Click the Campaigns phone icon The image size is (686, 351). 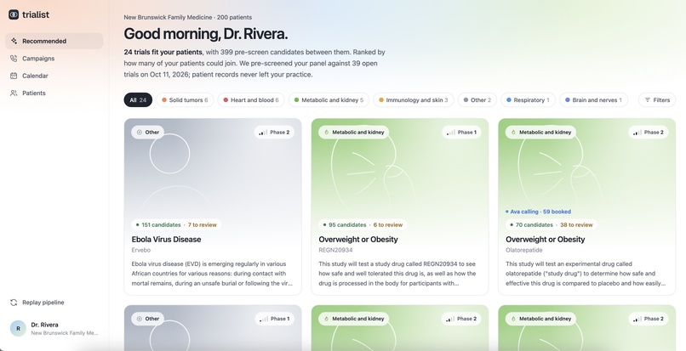tap(14, 58)
